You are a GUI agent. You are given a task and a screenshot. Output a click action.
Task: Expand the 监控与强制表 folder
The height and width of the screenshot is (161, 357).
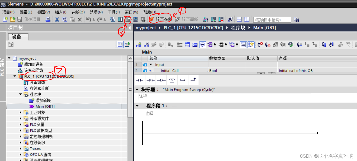(x=21, y=136)
